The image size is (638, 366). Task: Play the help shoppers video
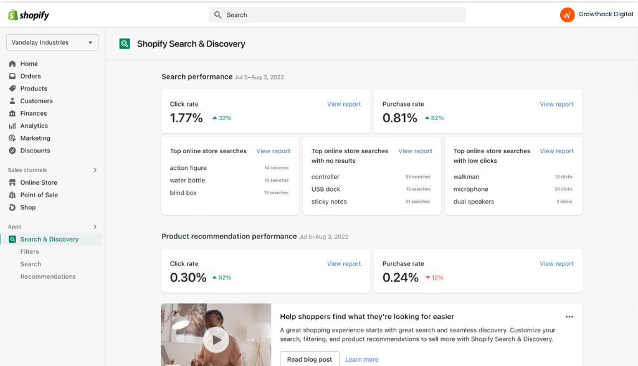pos(216,340)
